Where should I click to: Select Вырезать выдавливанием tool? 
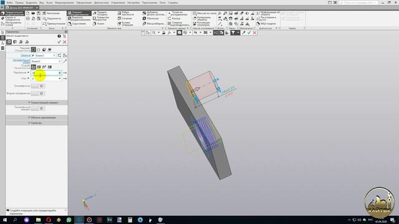click(x=79, y=19)
